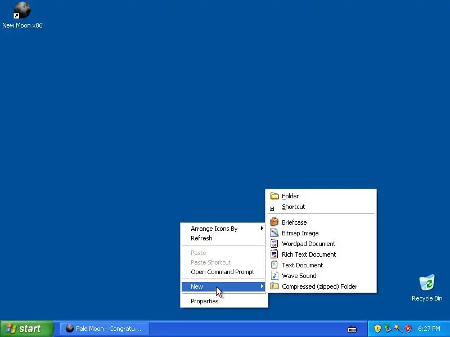Pick the Wave Sound label
The height and width of the screenshot is (337, 450).
299,276
